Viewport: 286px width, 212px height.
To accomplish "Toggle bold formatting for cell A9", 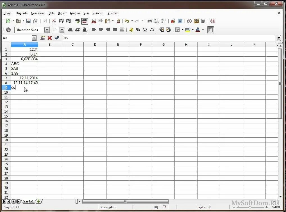I will 70,30.
